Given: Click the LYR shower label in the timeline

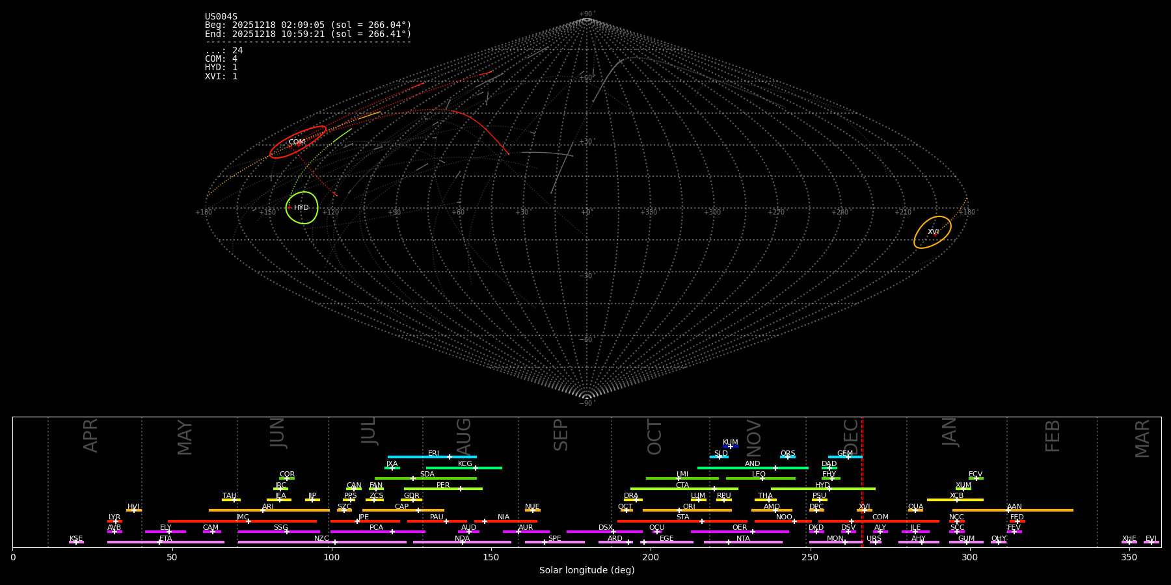Looking at the screenshot, I should click(x=114, y=517).
